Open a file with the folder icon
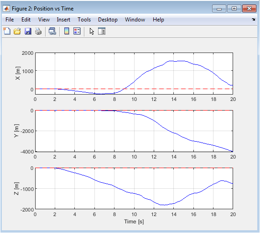260x233 pixels. tap(17, 31)
